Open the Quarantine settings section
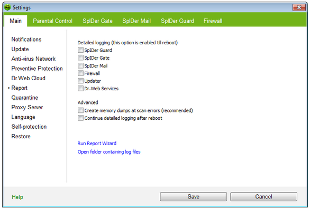The image size is (310, 210). (25, 98)
